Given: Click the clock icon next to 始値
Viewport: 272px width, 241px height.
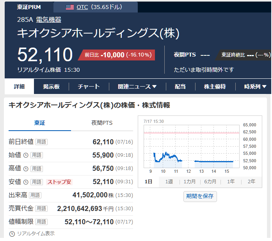Looking at the screenshot, I should point(26,155).
